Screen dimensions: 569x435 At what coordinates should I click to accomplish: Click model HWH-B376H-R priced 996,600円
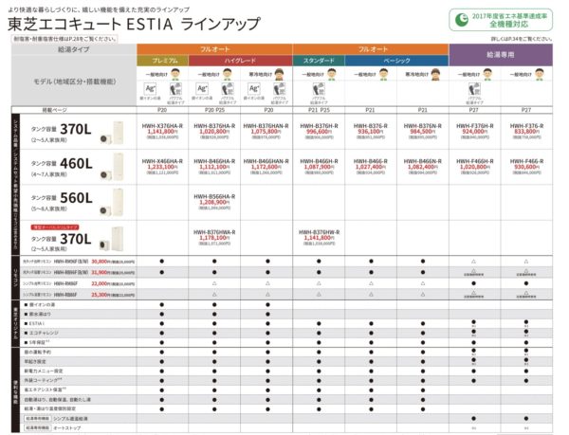pyautogui.click(x=319, y=131)
